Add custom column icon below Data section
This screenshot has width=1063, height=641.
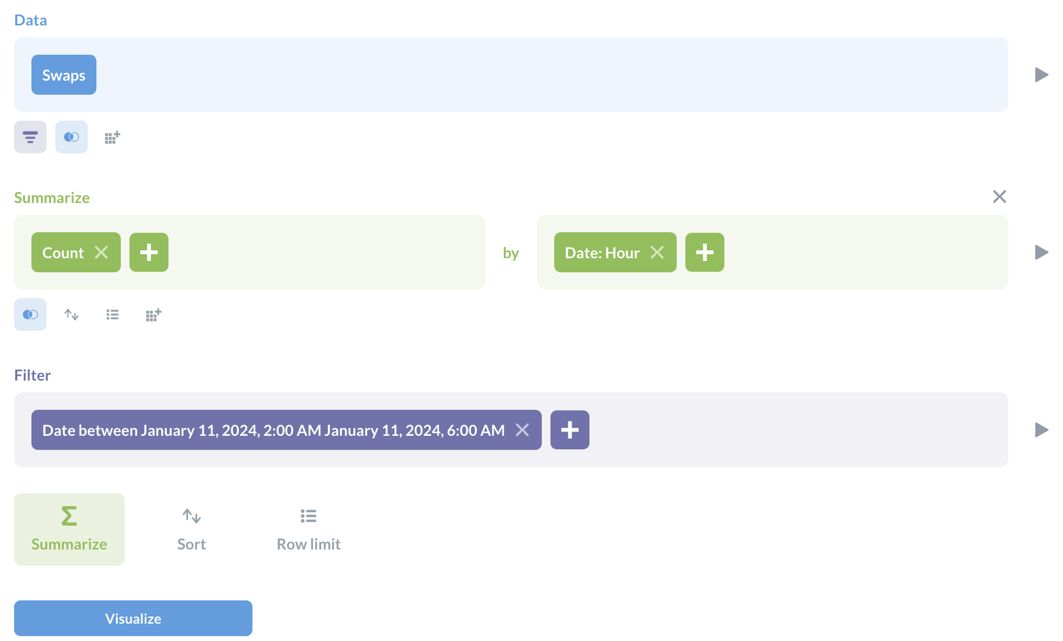click(x=112, y=137)
